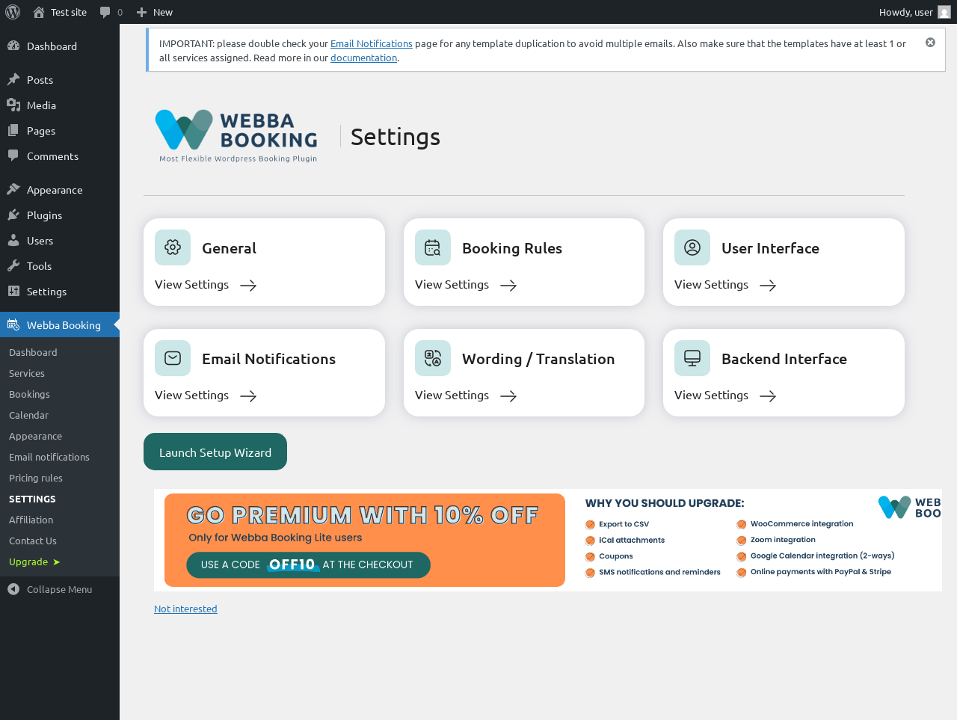Click the Go Premium 10% off banner
This screenshot has width=957, height=720.
click(x=365, y=540)
